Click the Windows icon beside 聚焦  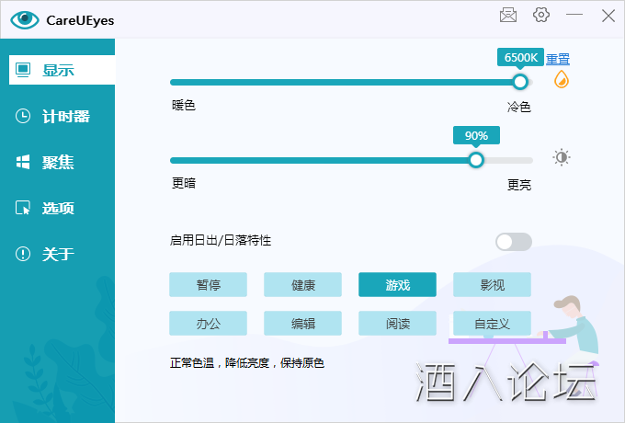[23, 162]
